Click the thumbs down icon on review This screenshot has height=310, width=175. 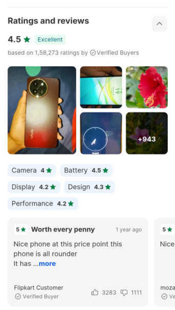pyautogui.click(x=124, y=293)
